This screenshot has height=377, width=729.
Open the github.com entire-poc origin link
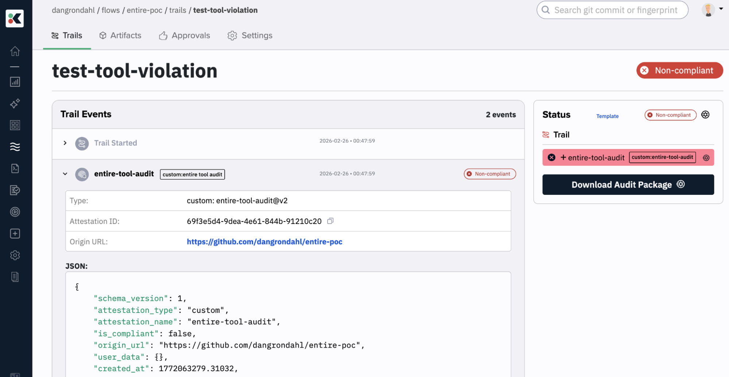point(264,242)
